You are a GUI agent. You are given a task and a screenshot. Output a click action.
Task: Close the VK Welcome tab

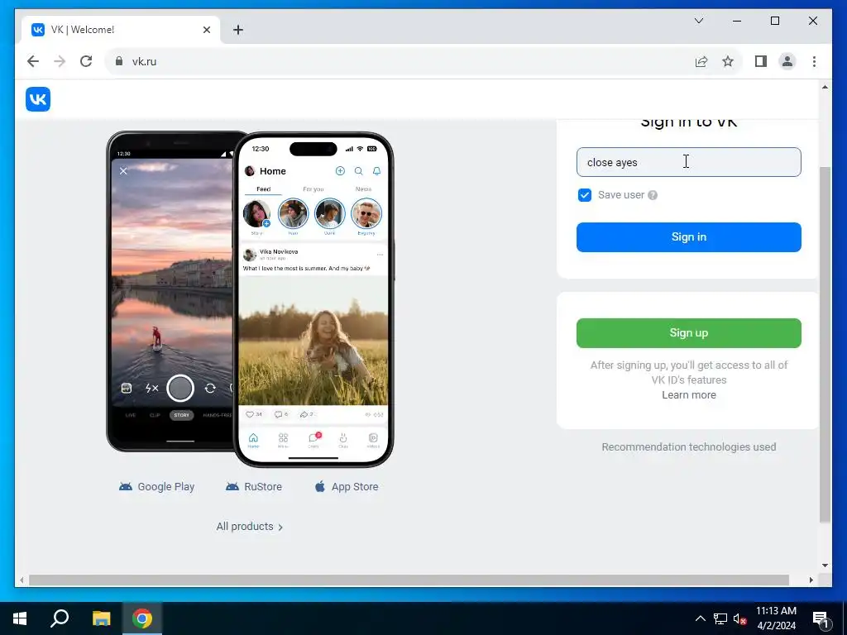pyautogui.click(x=206, y=30)
